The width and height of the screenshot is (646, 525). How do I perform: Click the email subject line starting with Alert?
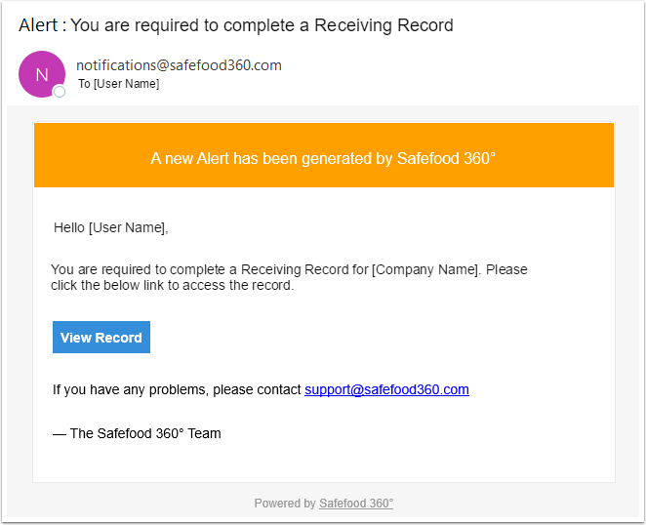[235, 25]
